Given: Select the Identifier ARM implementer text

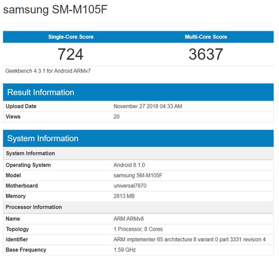Looking at the screenshot, I should tap(189, 240).
